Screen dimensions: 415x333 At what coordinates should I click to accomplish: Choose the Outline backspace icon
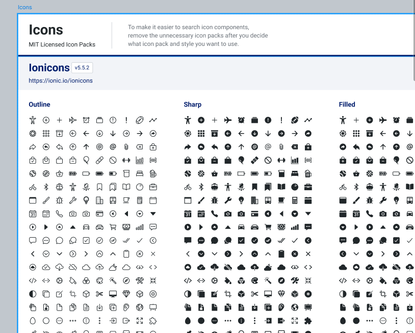tap(140, 147)
